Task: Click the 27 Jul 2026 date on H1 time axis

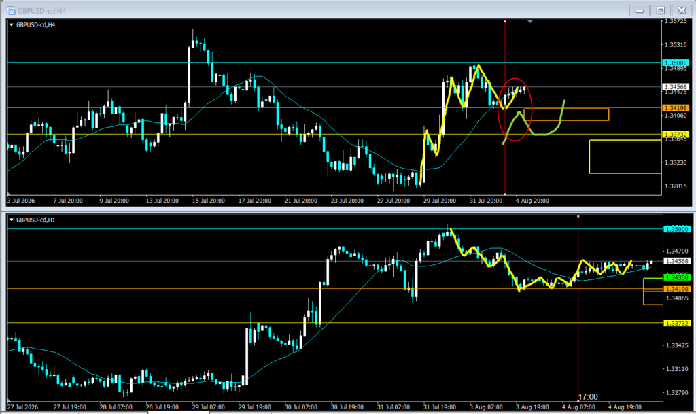Action: point(22,407)
